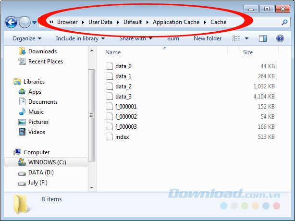Screen dimensions: 295x221
Task: Click the Recent Places icon
Action: 22,61
